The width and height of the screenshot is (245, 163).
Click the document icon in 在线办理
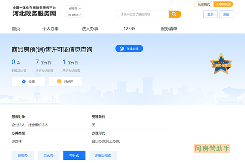[122, 48]
